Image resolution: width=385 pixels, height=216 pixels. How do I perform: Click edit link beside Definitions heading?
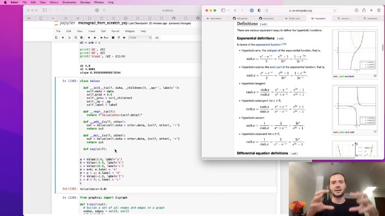(x=264, y=24)
